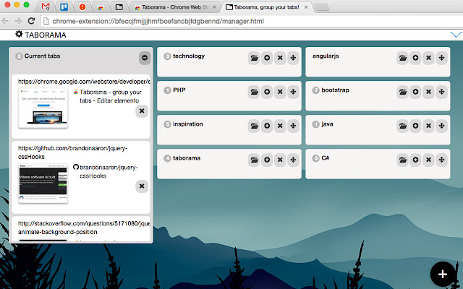463x289 pixels.
Task: Delete the technology group
Action: 280,58
